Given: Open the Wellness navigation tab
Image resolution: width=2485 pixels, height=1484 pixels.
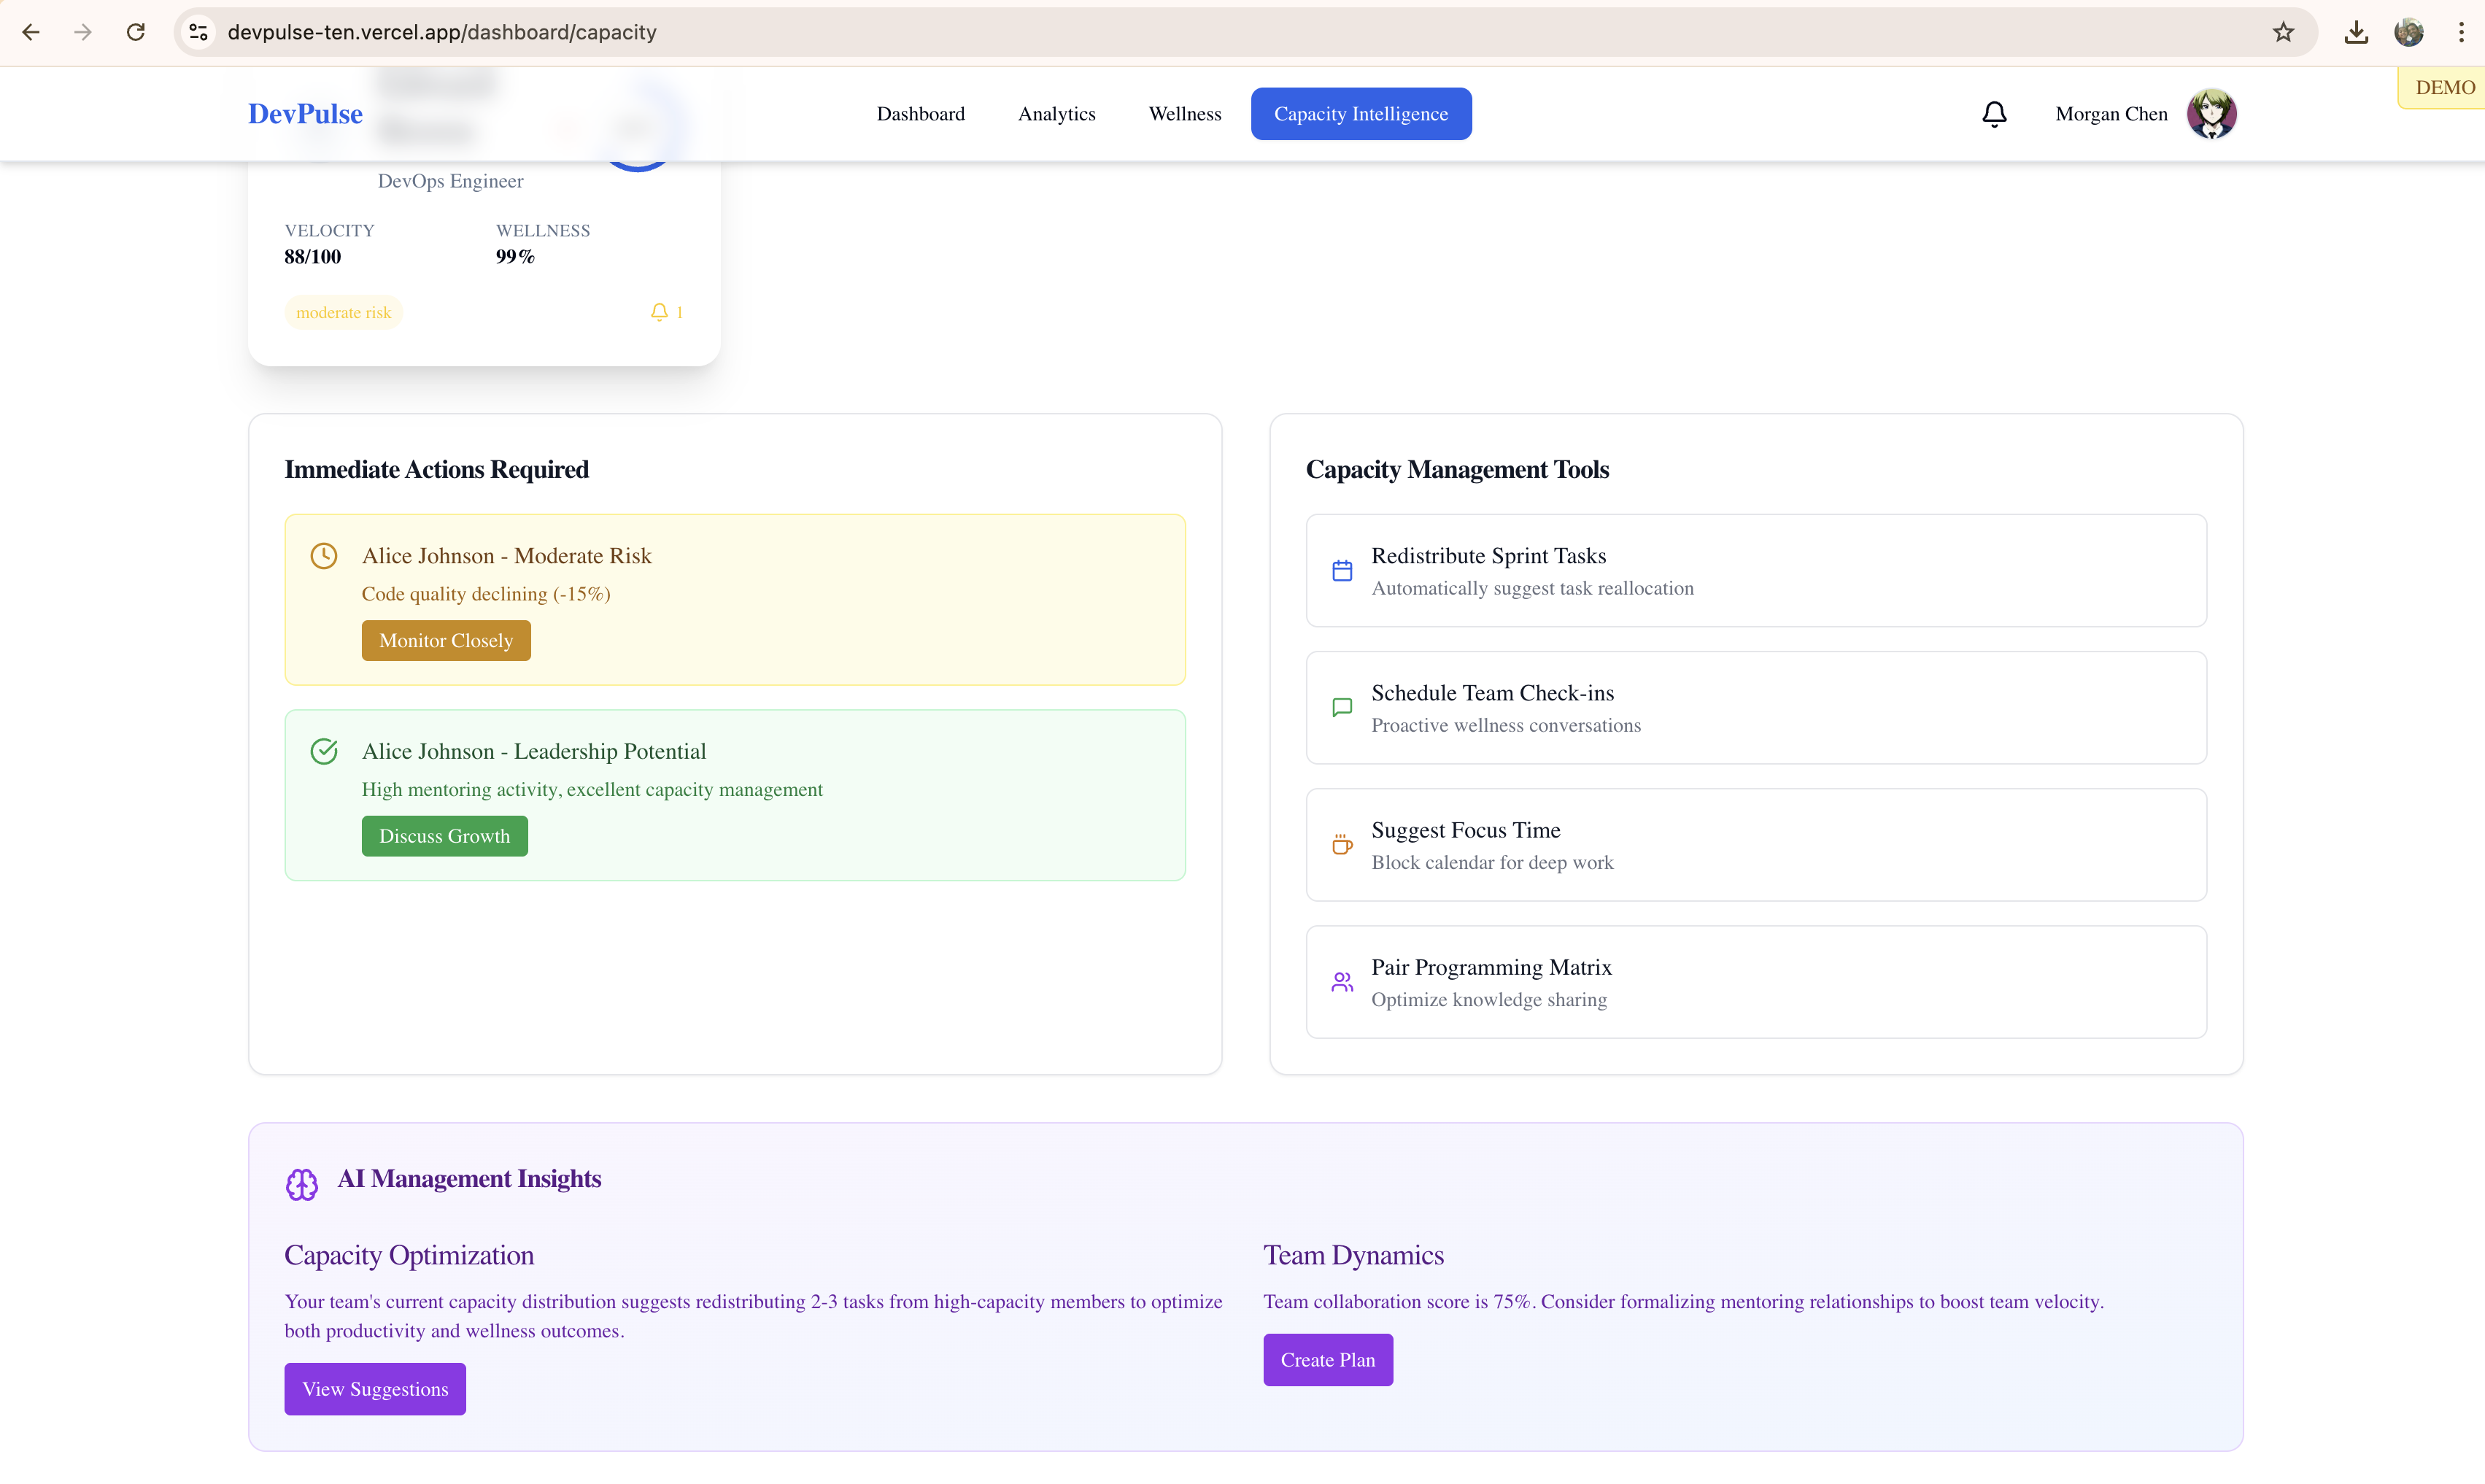Looking at the screenshot, I should point(1184,114).
